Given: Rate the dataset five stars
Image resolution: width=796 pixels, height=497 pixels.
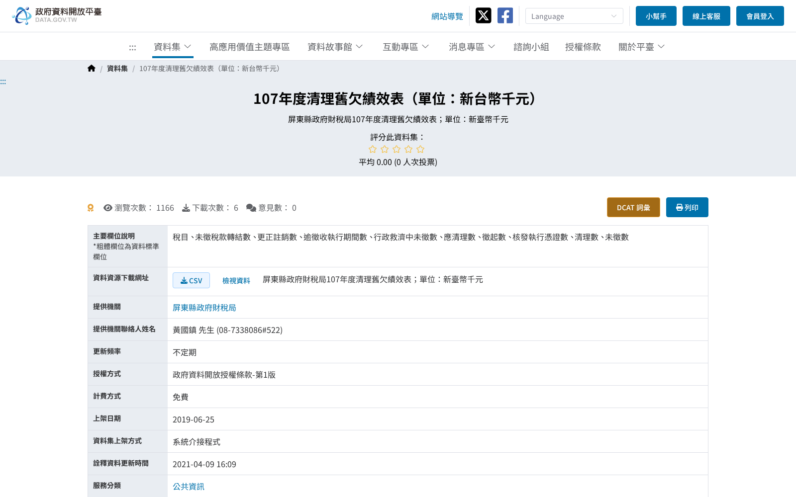Looking at the screenshot, I should click(x=420, y=149).
